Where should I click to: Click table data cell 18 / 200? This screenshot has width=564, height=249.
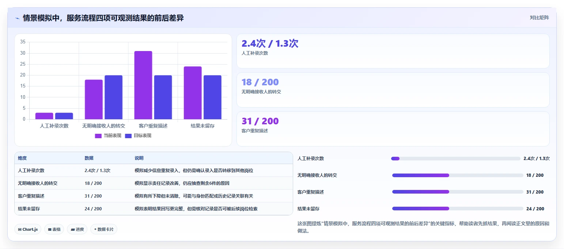93,183
